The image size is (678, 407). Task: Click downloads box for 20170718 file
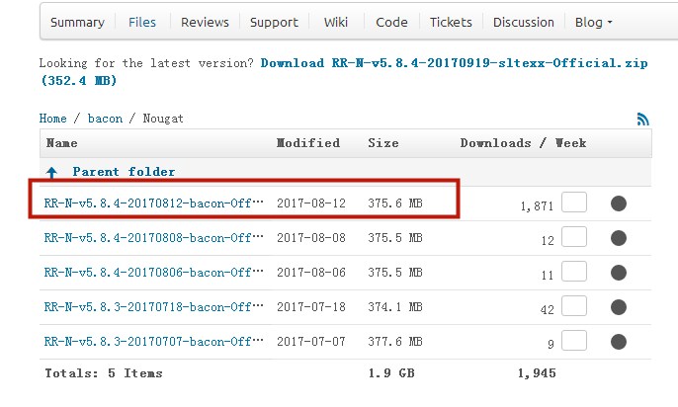[x=574, y=306]
